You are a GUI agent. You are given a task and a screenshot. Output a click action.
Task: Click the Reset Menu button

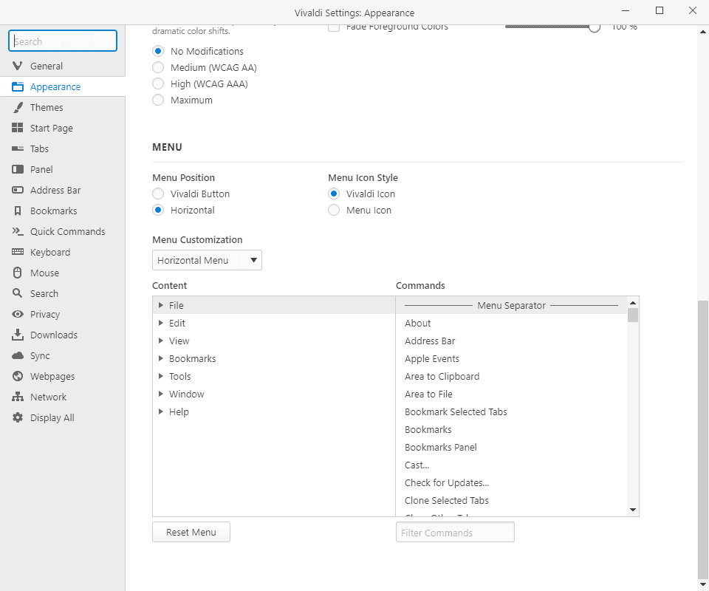(191, 532)
